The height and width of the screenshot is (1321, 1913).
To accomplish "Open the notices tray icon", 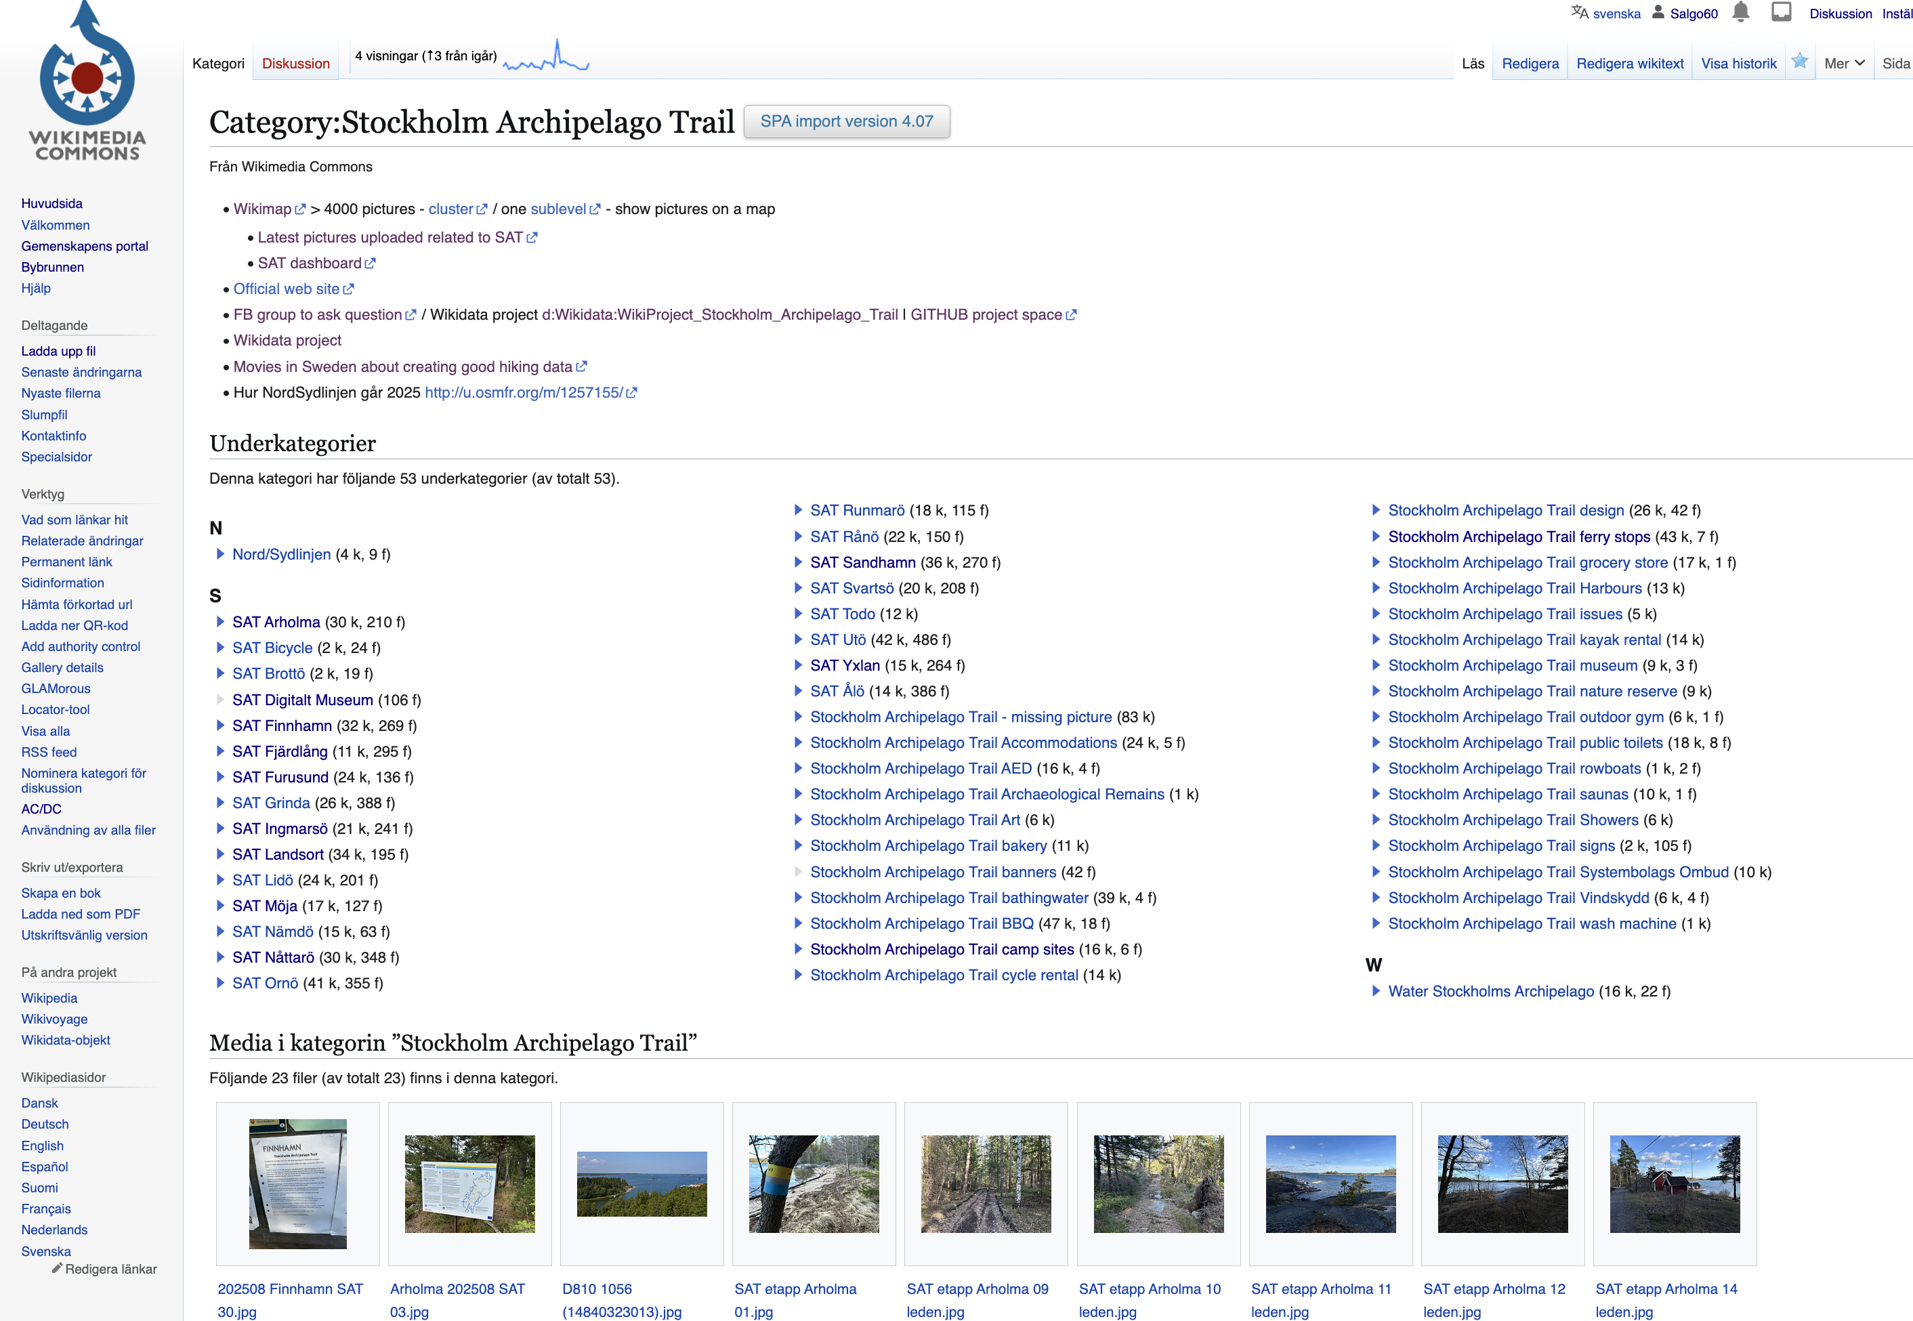I will pos(1782,12).
